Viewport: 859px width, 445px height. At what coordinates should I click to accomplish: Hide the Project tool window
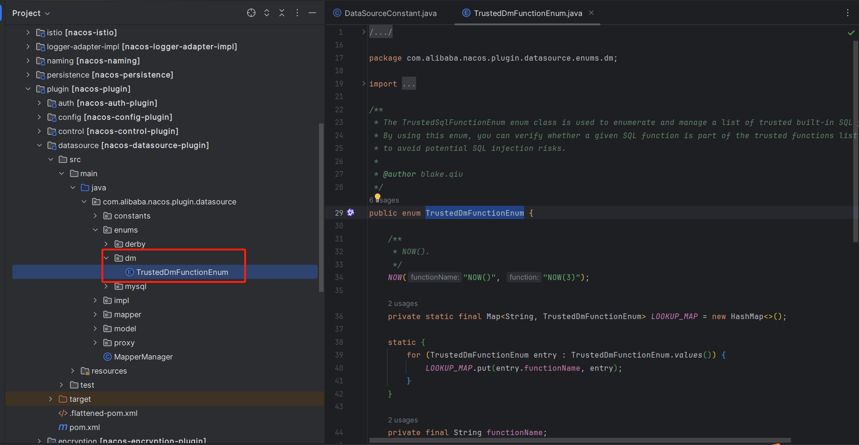[x=312, y=13]
